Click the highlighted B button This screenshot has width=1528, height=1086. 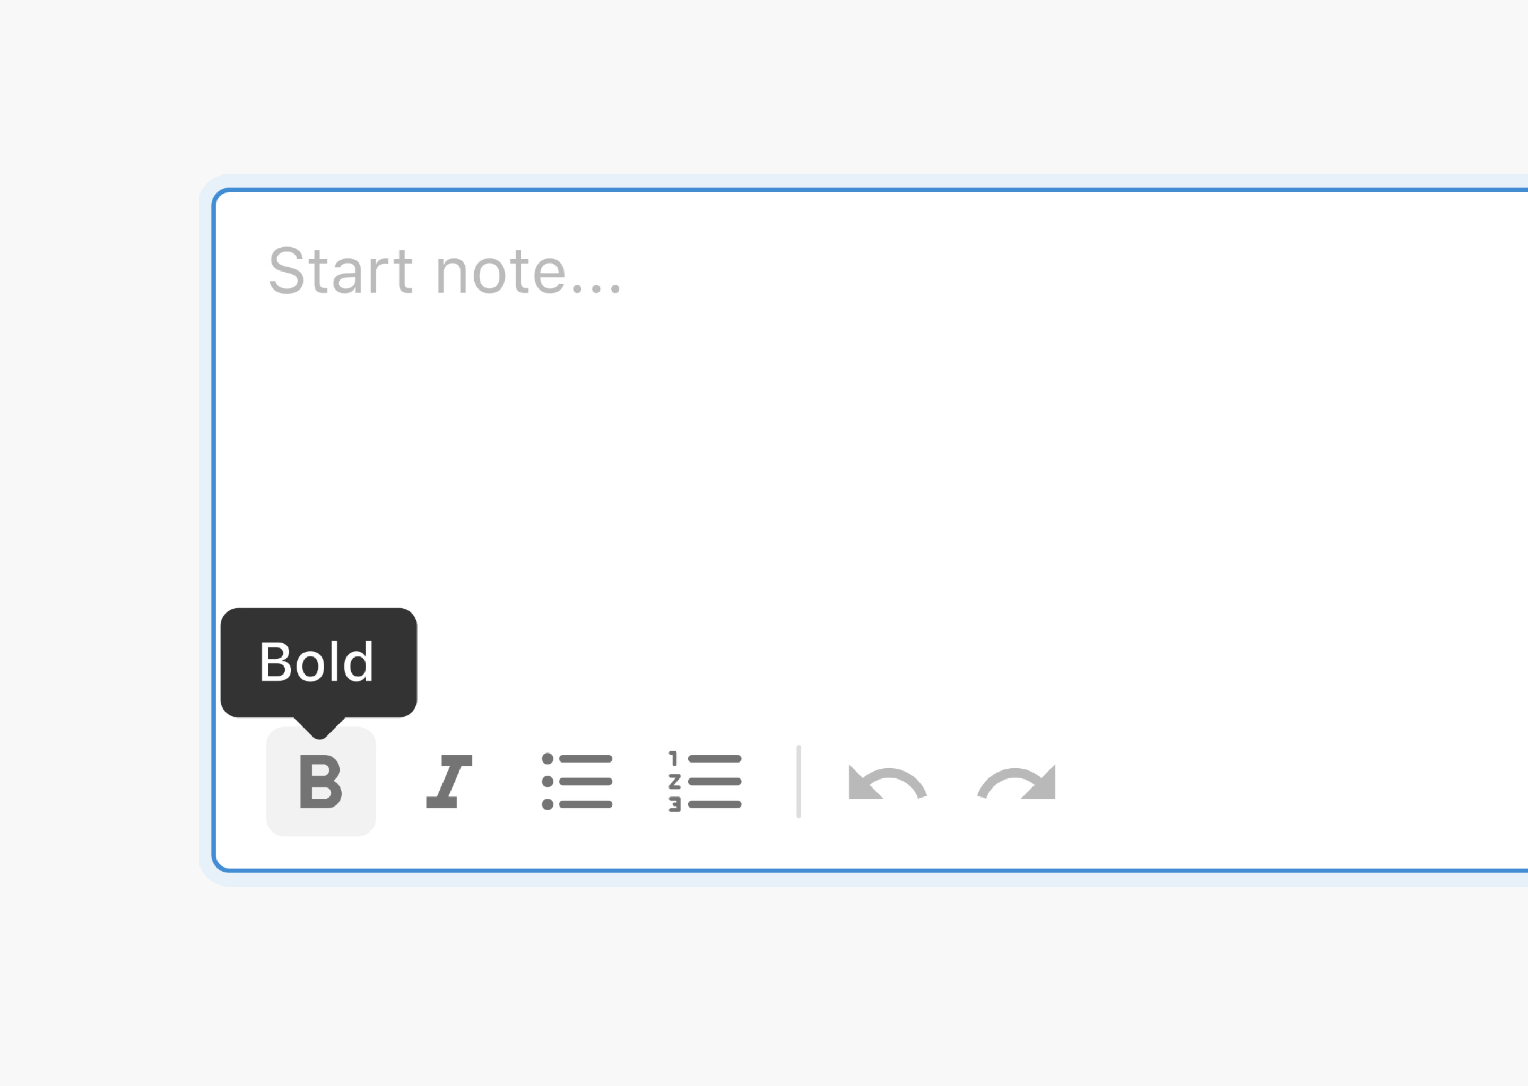pos(320,781)
